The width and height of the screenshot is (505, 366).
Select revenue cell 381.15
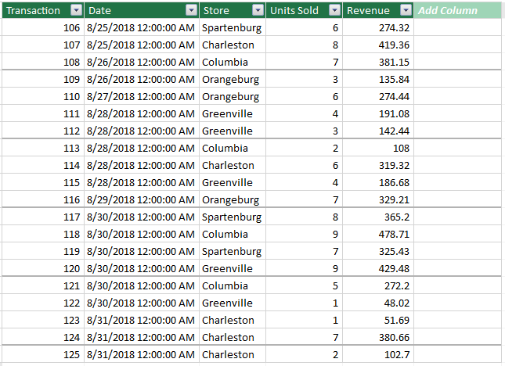tap(378, 62)
